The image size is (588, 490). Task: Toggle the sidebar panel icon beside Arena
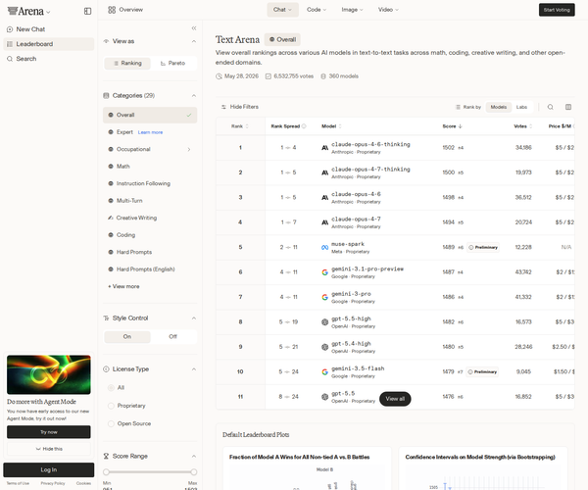coord(87,11)
